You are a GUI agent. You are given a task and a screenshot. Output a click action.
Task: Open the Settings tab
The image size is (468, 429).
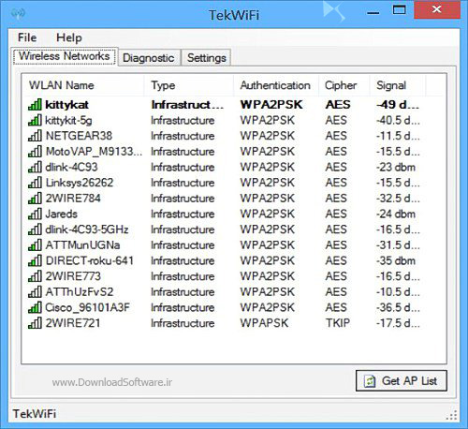[207, 58]
